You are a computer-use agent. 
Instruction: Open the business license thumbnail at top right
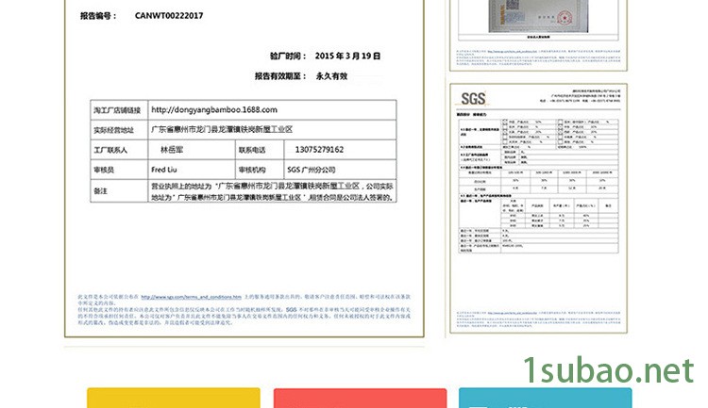[x=535, y=28]
